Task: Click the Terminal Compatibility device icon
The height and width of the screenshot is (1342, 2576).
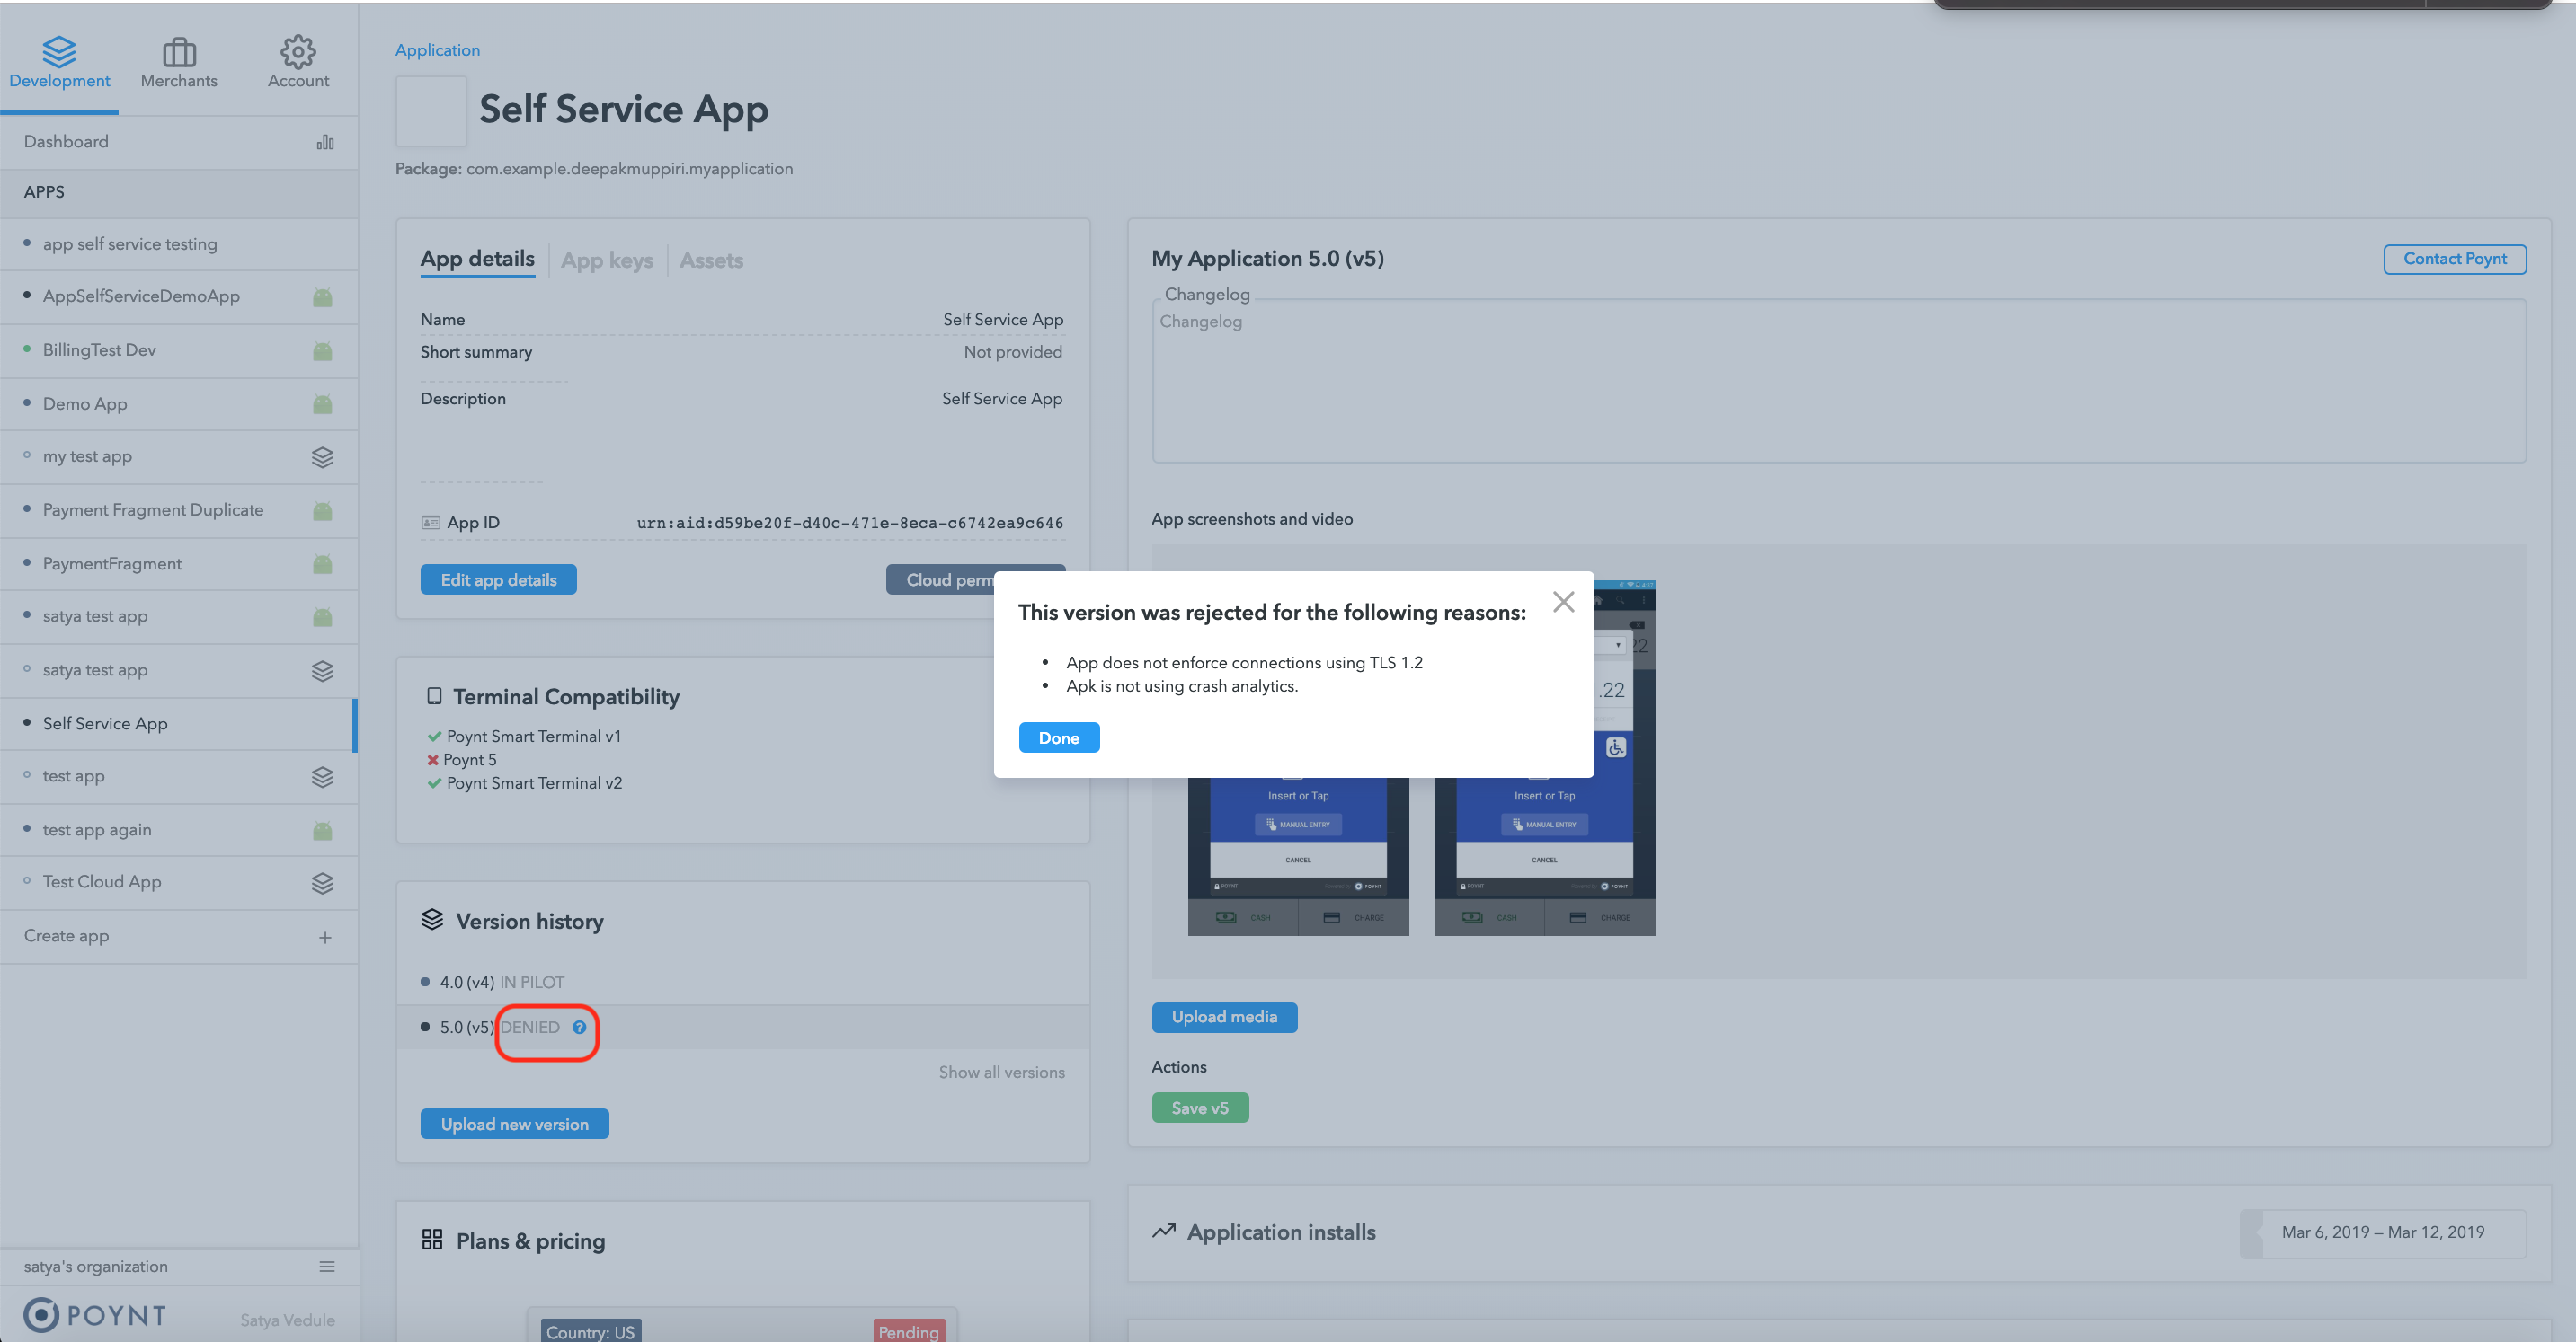Action: [x=434, y=695]
